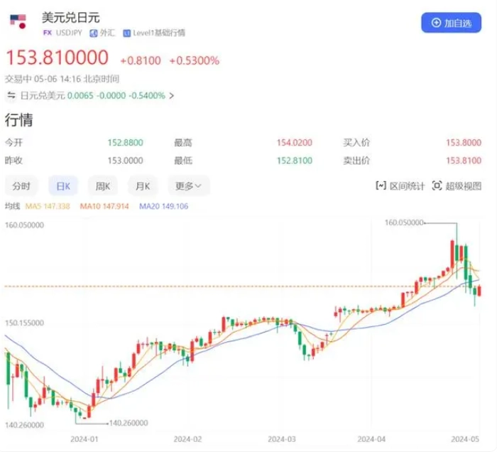Click the 美元兑日元 title
The width and height of the screenshot is (497, 452).
coord(71,18)
